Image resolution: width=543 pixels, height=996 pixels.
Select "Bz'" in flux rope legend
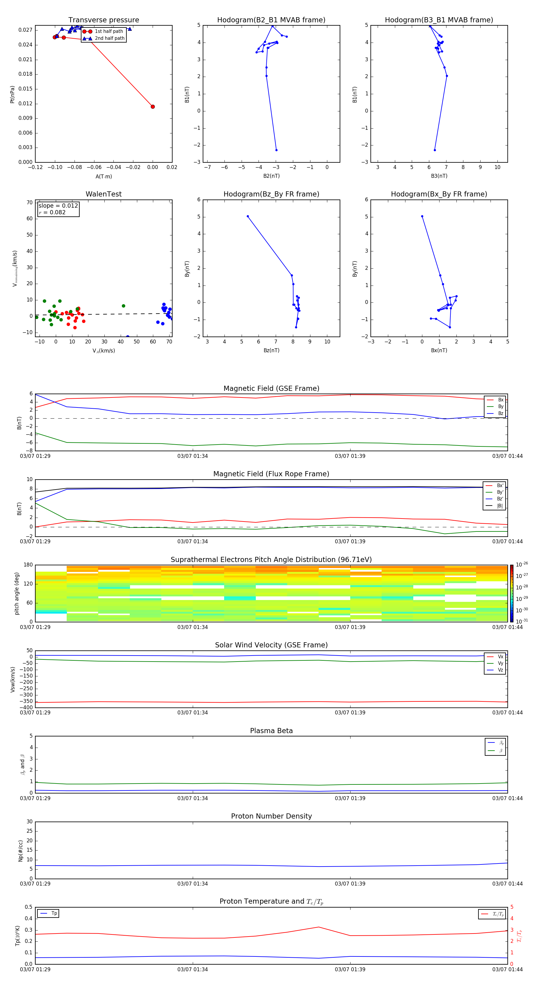tap(495, 499)
